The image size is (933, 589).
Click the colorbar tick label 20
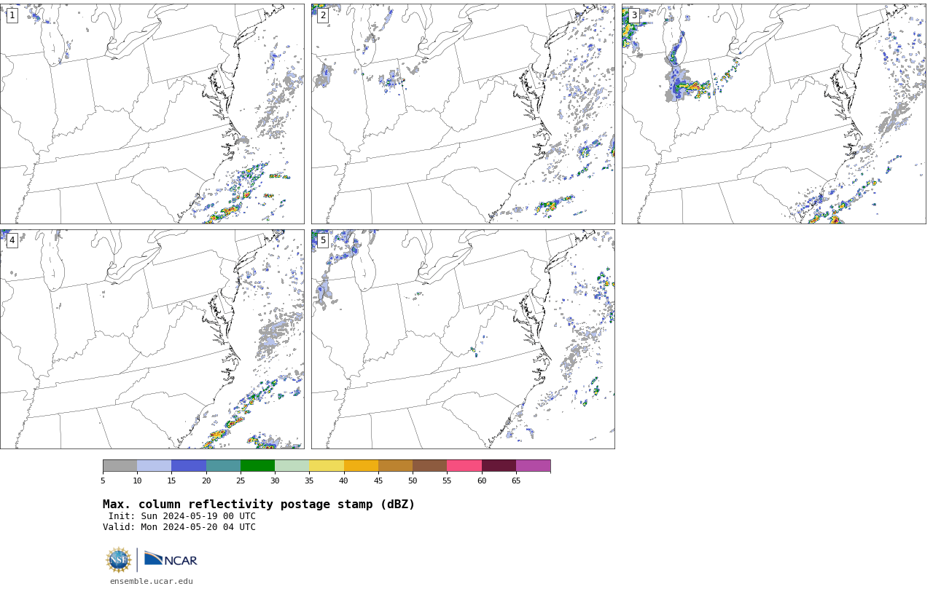click(x=206, y=481)
